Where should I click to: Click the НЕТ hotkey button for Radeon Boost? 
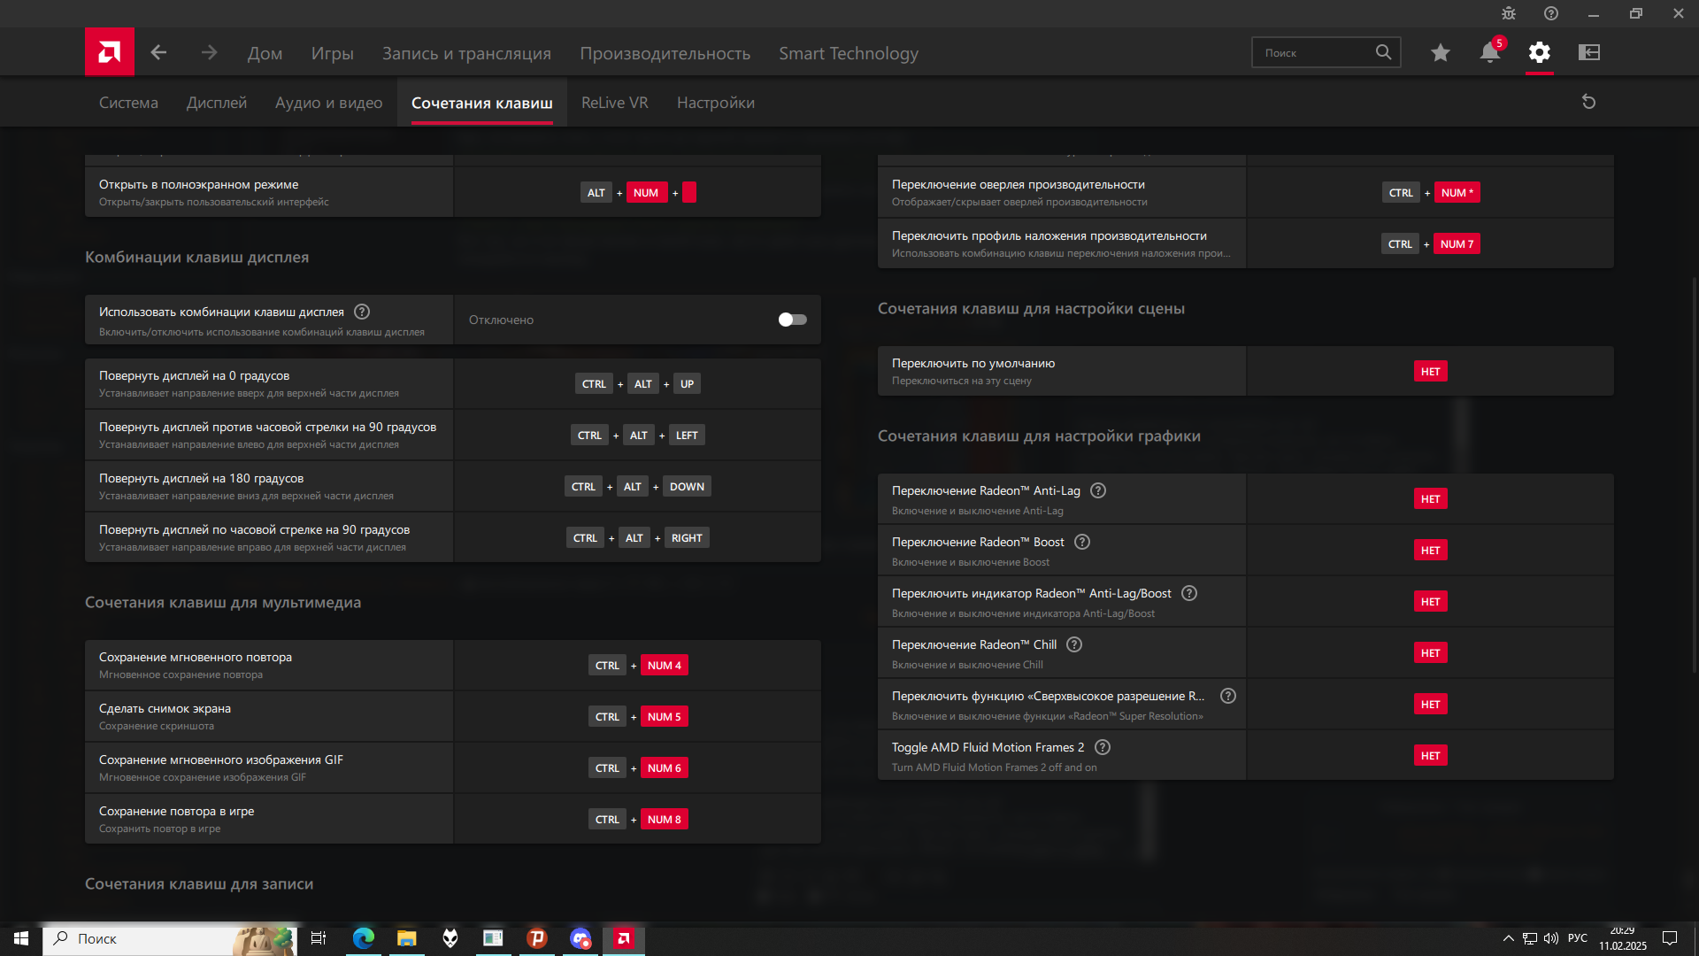tap(1430, 550)
